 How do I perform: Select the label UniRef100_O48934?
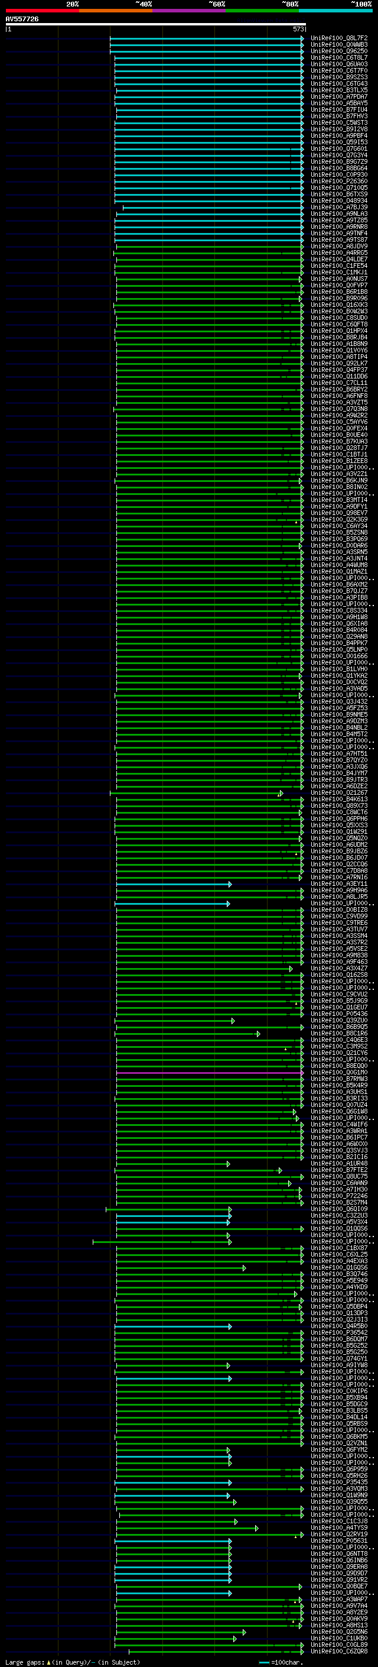339,201
